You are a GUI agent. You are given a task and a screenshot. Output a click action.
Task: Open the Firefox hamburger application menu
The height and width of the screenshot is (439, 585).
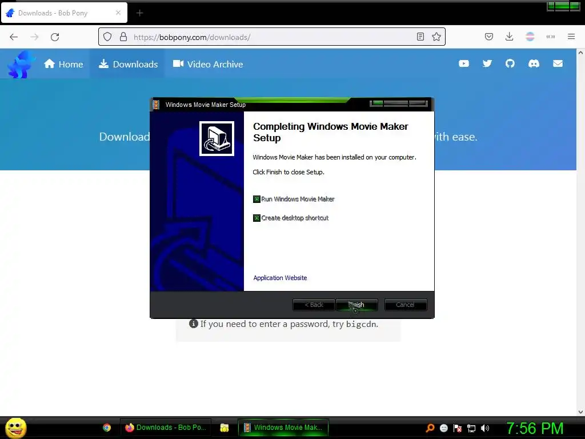[x=571, y=37]
